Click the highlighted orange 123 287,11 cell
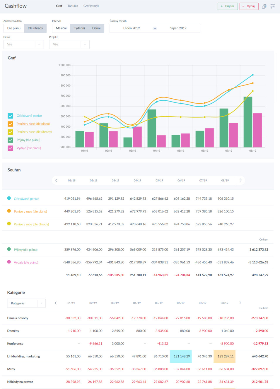Screen dimensions: 280x389 (225, 357)
